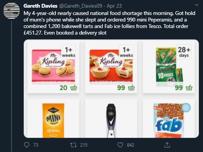Open Gareth Davies display name link

coord(40,6)
